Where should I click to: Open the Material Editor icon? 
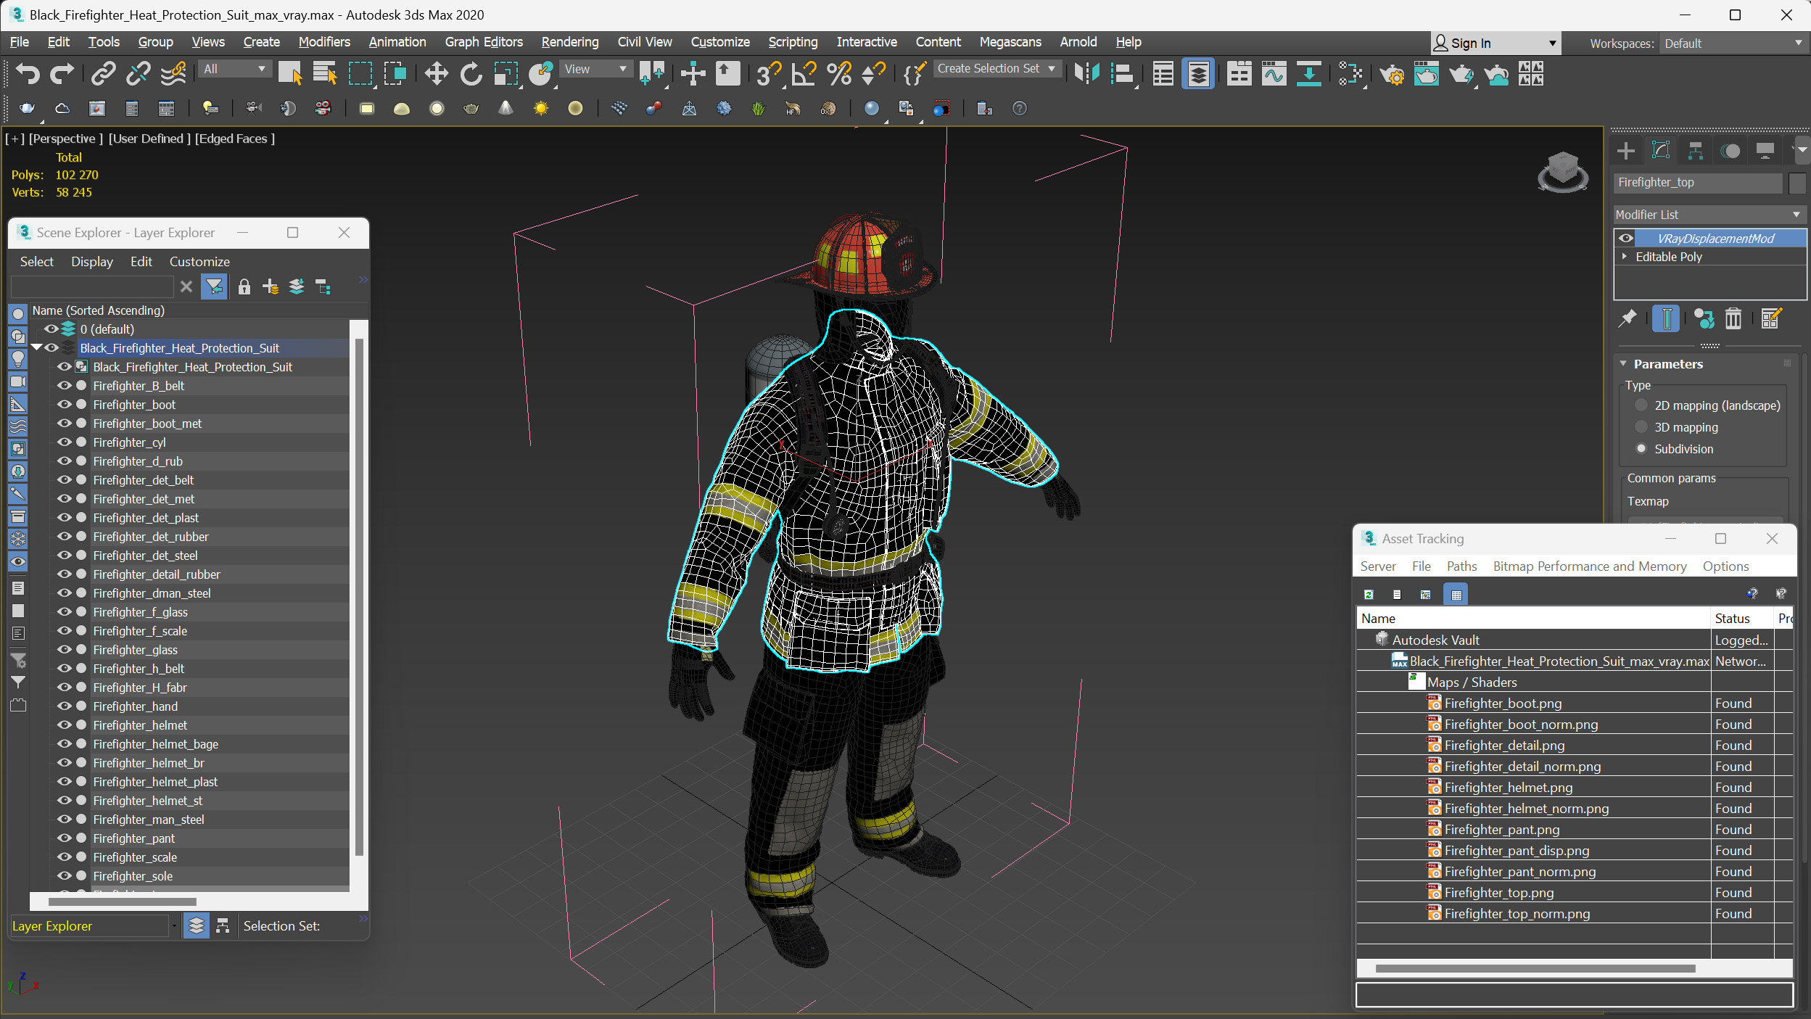(1349, 73)
